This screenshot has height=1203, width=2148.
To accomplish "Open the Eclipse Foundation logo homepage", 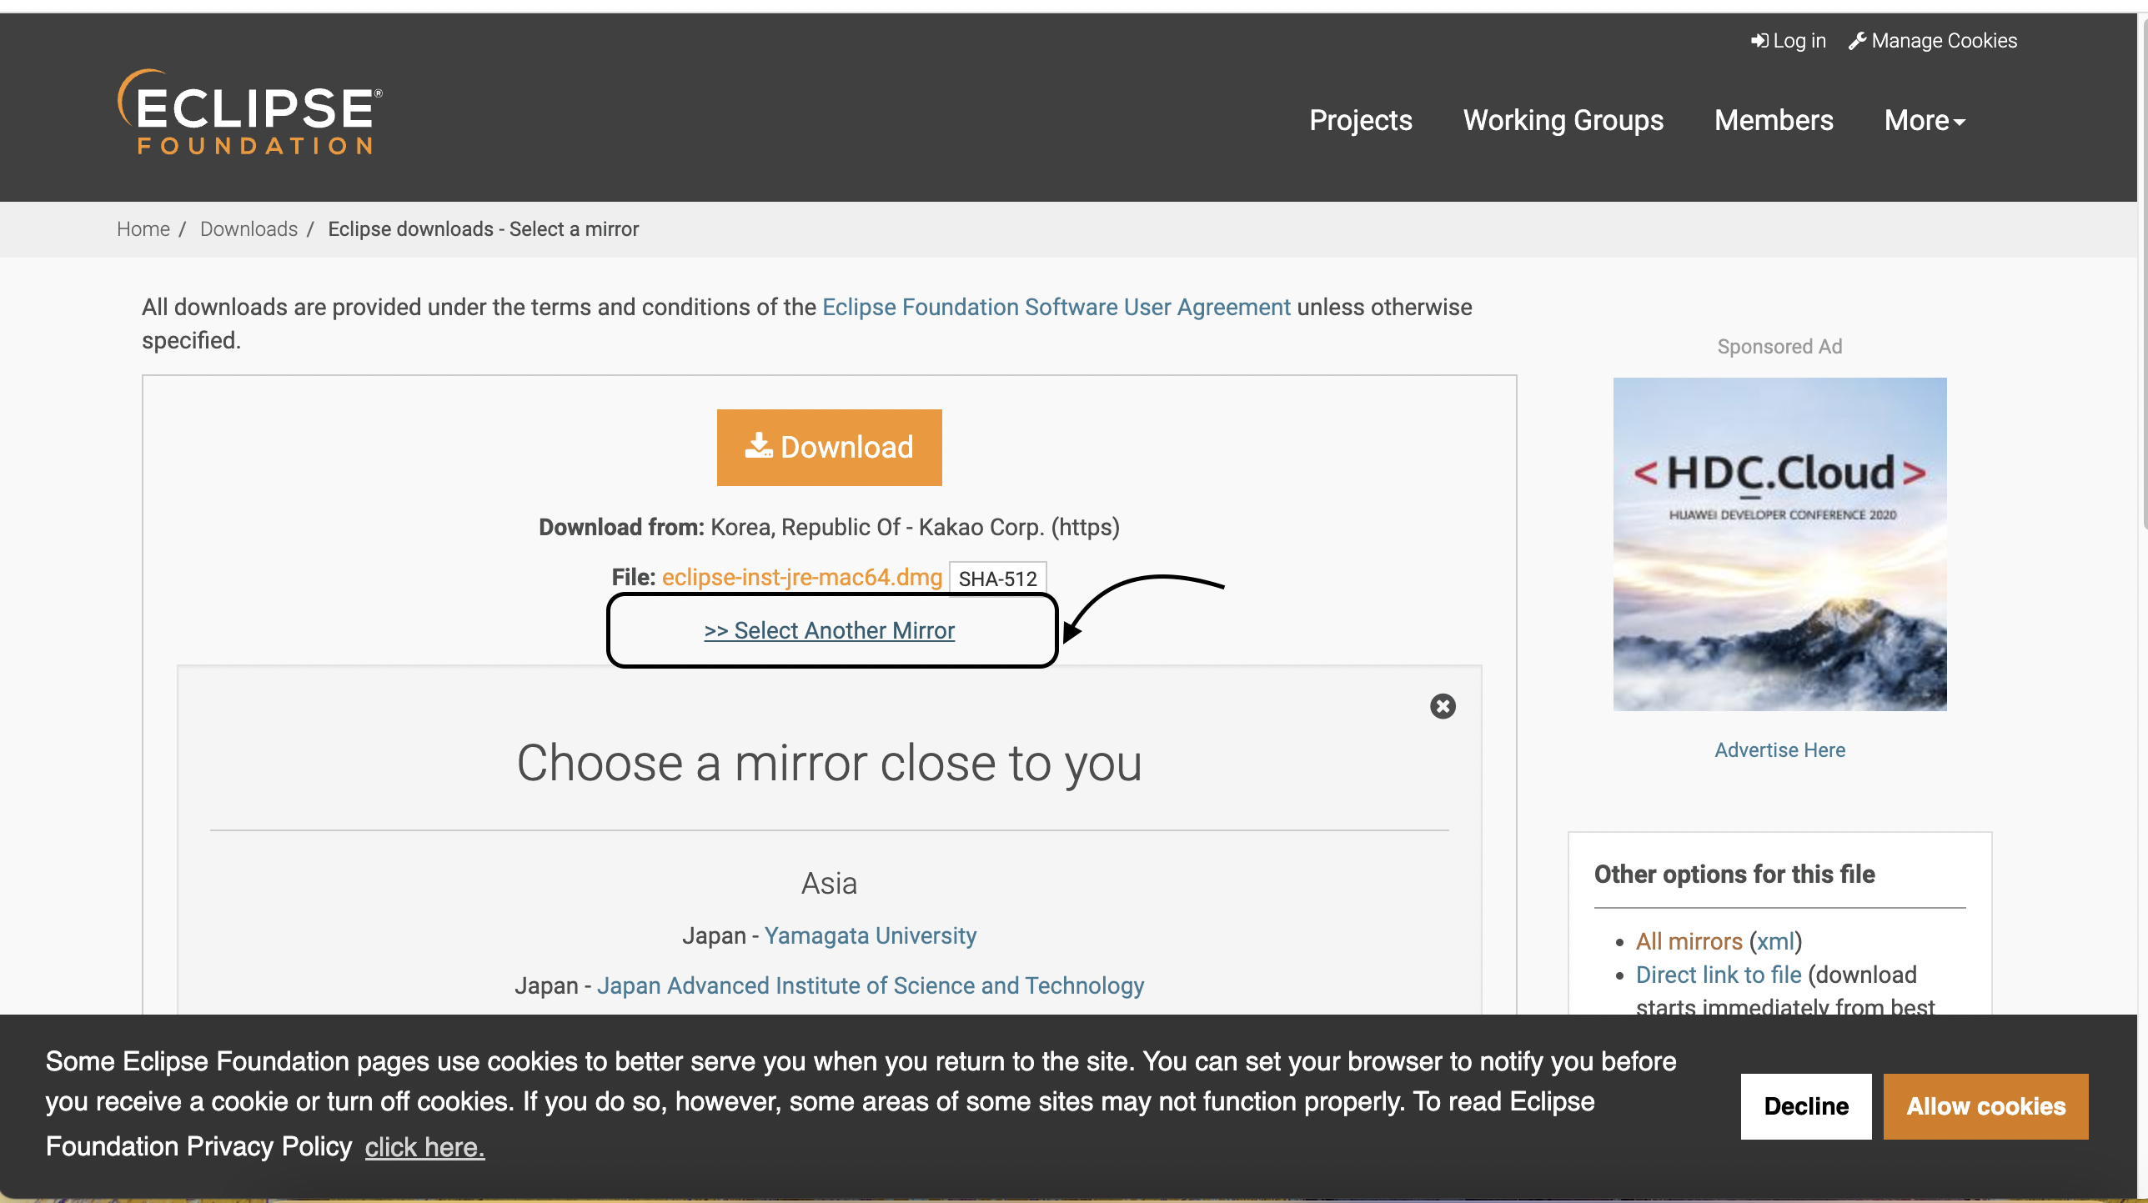I will (x=250, y=113).
